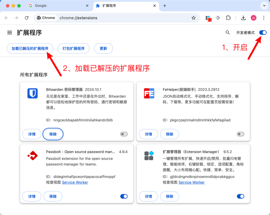Screen dimensions: 270x215
Task: Click 移除 to remove Extension Manager
Action: pos(170,196)
